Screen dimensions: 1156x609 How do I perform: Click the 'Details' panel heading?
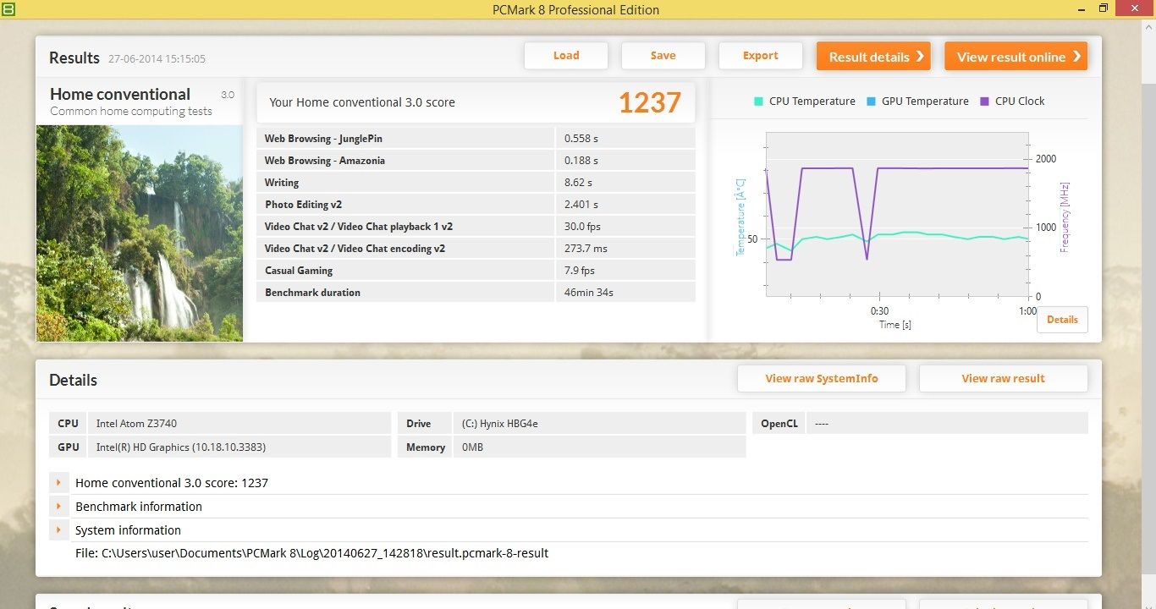click(73, 381)
